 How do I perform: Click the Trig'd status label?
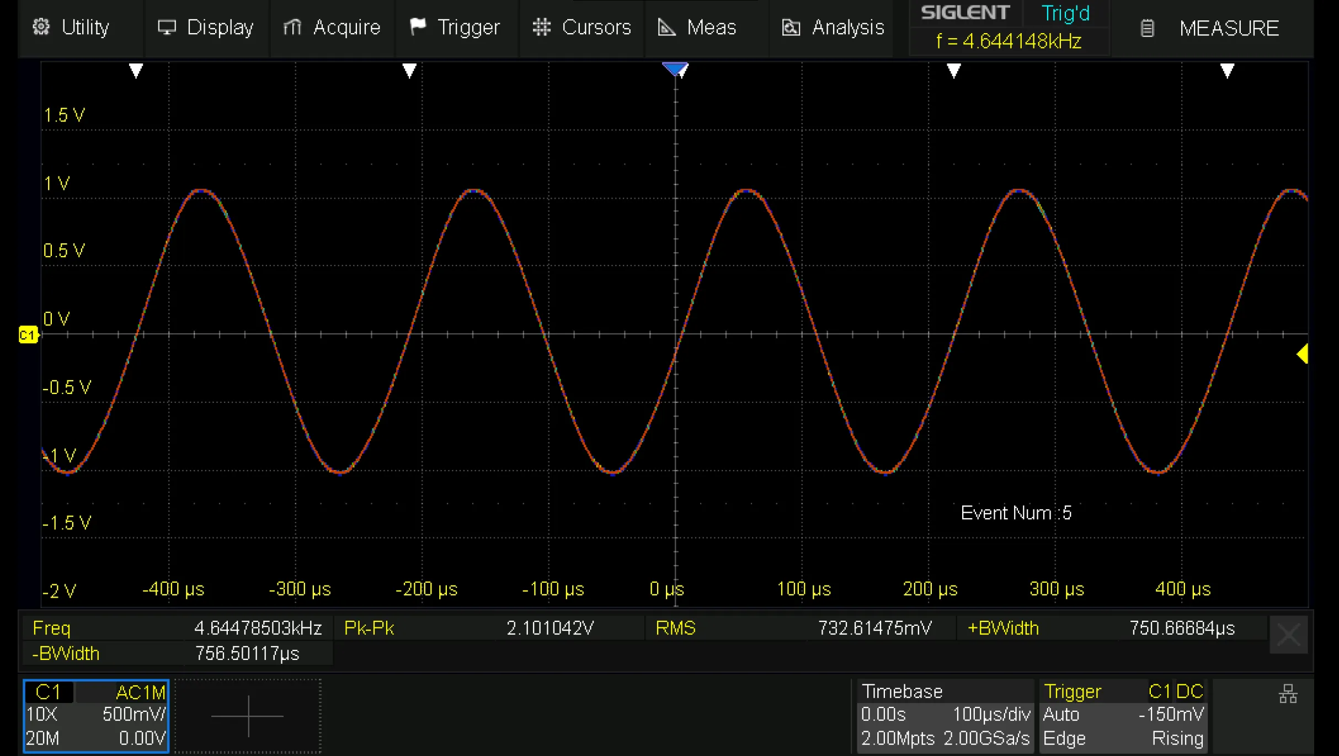[x=1064, y=13]
